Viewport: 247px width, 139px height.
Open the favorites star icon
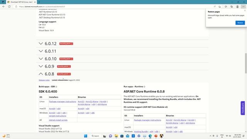226,7
